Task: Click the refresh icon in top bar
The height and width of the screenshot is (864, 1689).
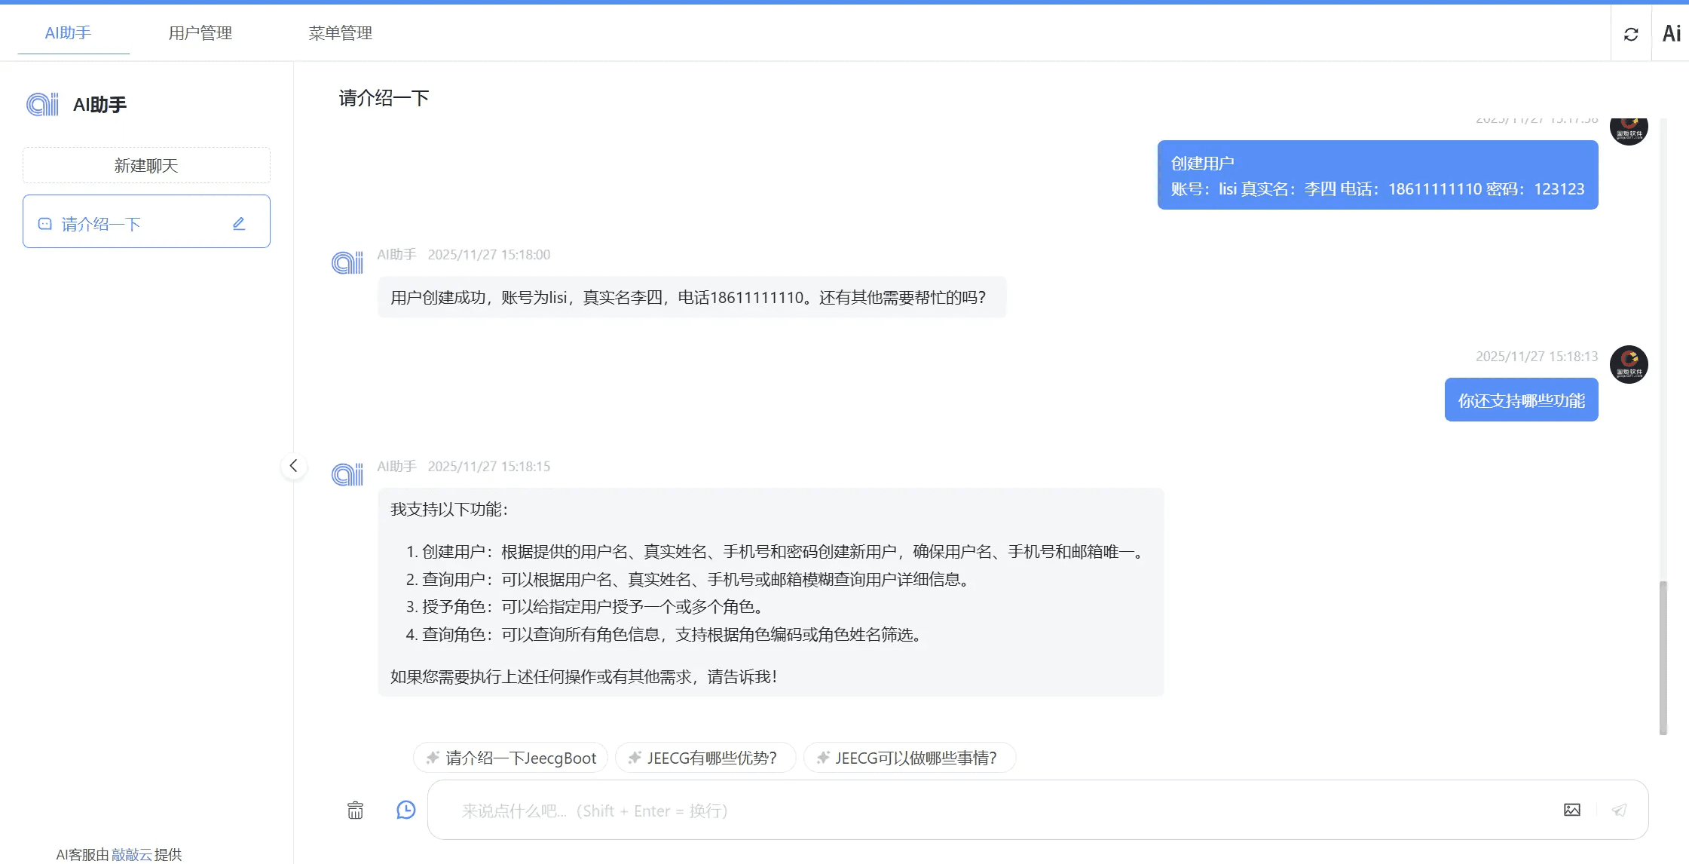Action: [1630, 34]
